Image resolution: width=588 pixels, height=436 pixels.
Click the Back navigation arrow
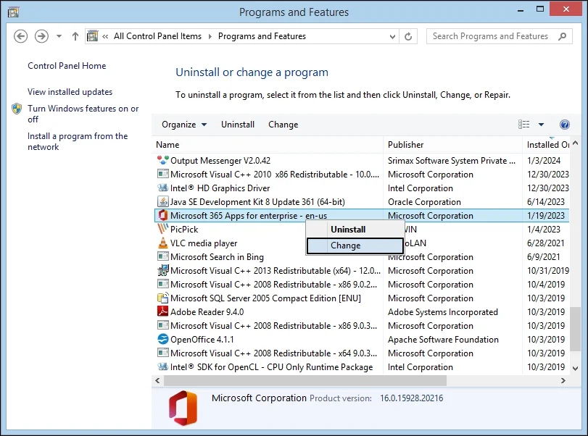(20, 36)
